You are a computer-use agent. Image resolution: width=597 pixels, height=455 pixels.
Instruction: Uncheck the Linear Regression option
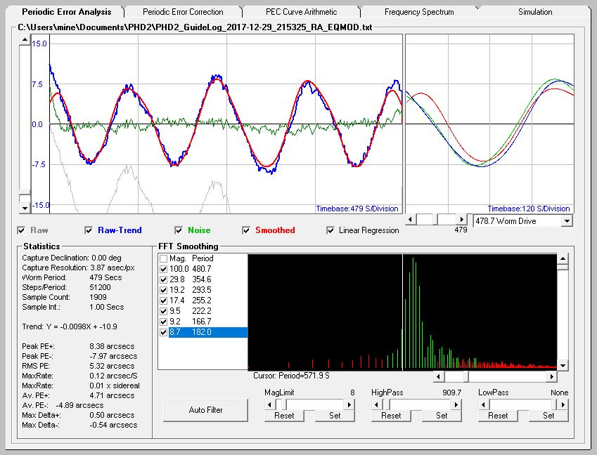[x=331, y=230]
